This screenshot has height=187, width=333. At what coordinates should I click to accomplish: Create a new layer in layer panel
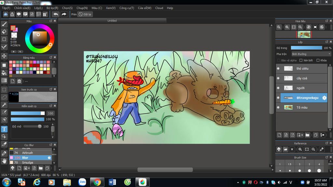coord(279,135)
